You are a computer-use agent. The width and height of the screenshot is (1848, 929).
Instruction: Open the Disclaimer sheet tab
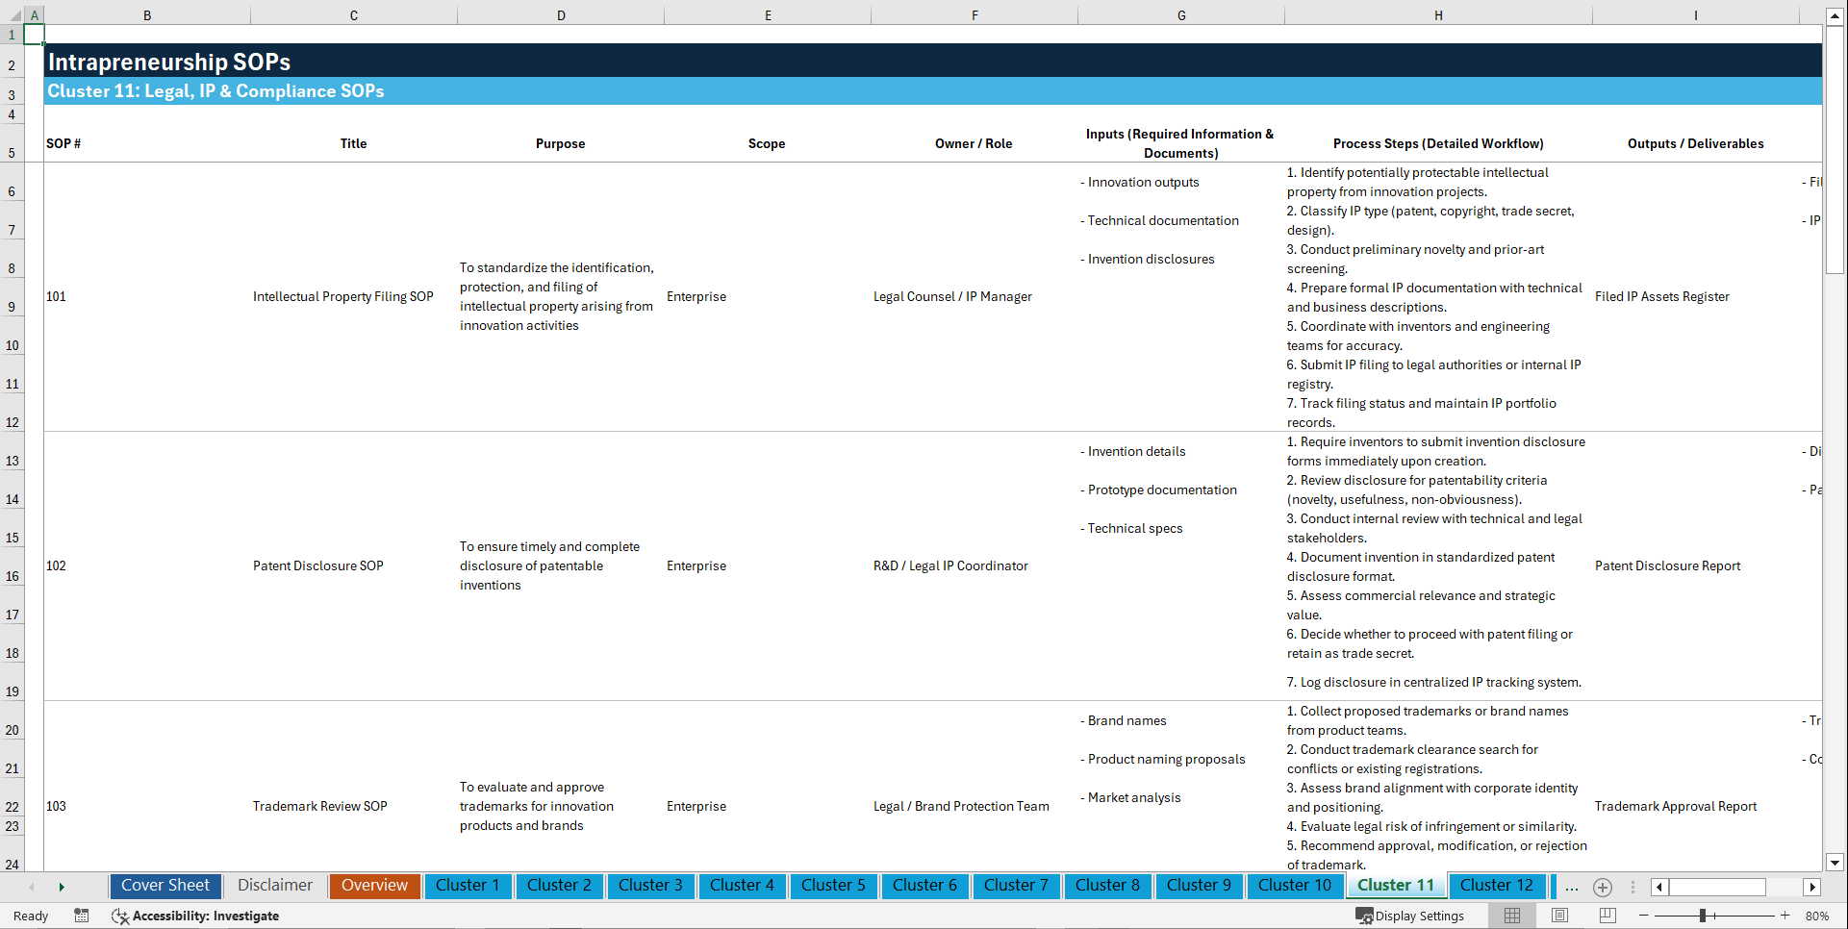pyautogui.click(x=274, y=886)
